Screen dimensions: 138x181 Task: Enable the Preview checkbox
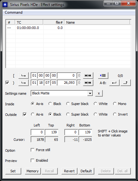[32, 160]
